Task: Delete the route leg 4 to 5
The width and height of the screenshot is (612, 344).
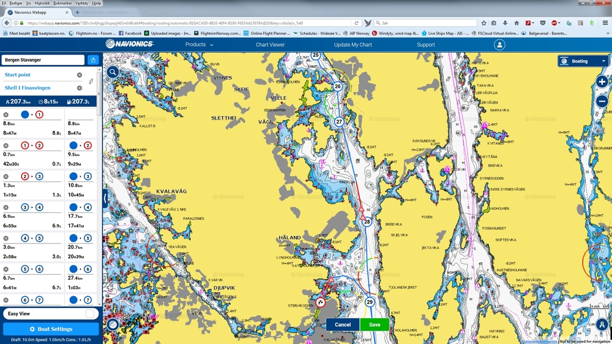Action: [x=6, y=238]
